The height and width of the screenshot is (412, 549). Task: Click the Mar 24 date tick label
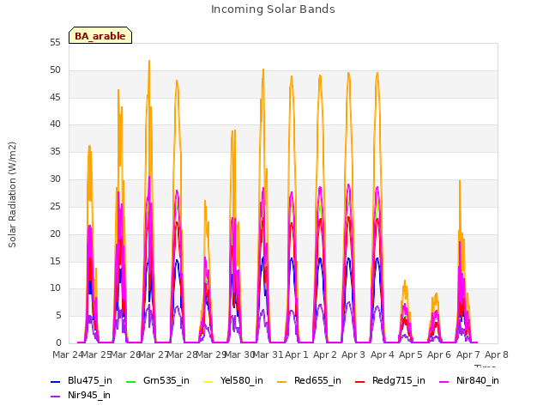[x=68, y=354]
